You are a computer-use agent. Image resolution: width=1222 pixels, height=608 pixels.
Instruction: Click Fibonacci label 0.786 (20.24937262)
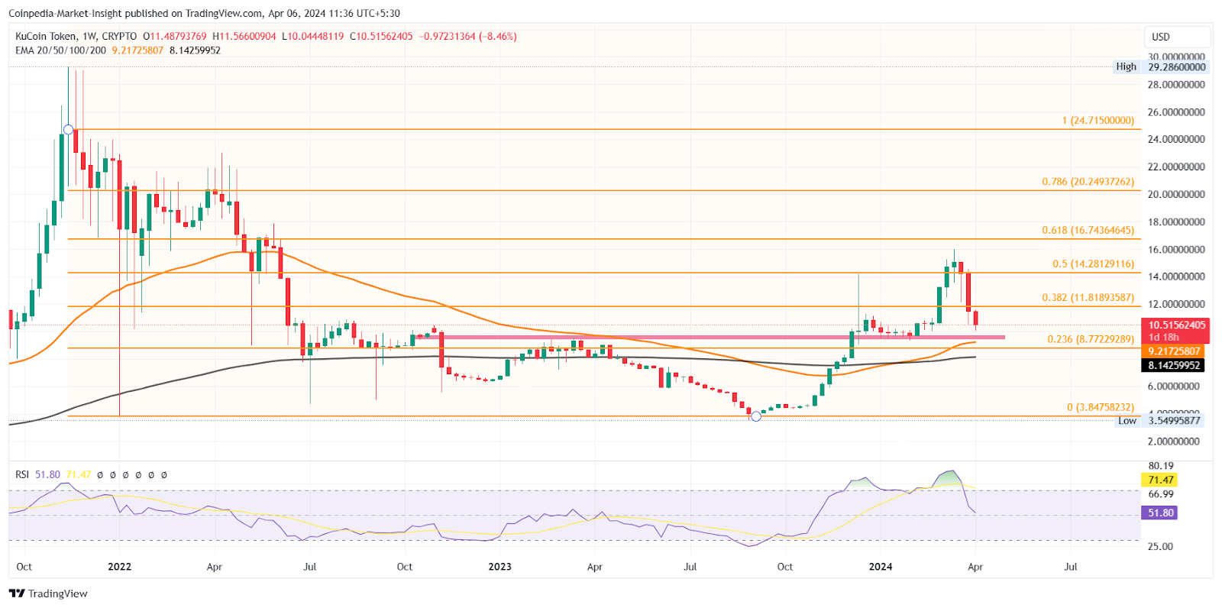(x=1088, y=182)
